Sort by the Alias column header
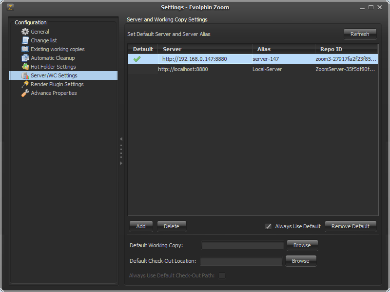 pyautogui.click(x=284, y=49)
